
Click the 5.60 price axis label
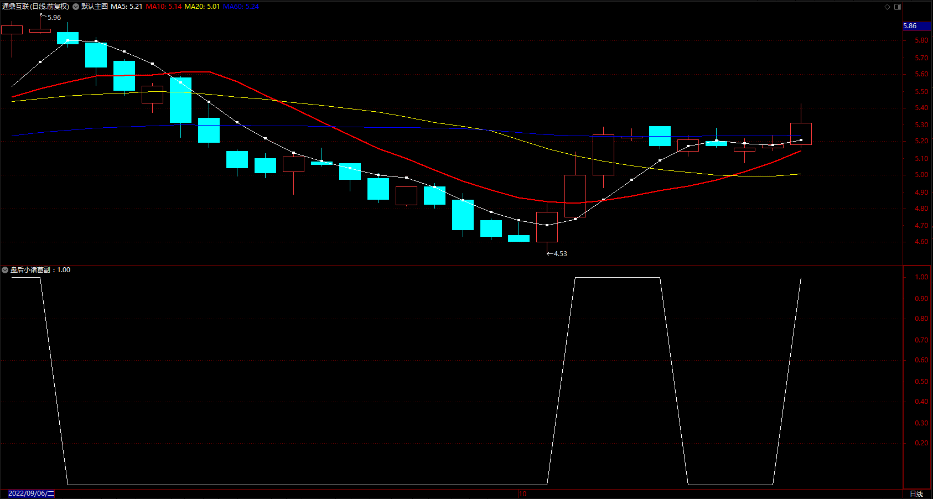pyautogui.click(x=921, y=74)
